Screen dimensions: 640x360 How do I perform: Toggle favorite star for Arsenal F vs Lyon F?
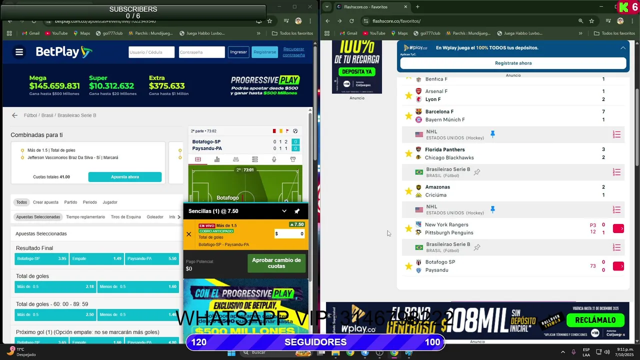(408, 95)
